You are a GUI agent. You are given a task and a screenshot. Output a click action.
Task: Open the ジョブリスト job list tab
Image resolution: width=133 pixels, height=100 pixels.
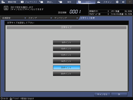tap(29, 2)
